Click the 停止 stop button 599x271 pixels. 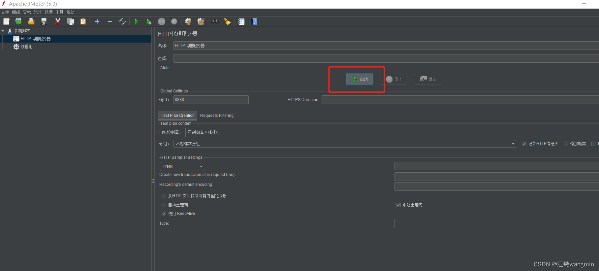394,79
